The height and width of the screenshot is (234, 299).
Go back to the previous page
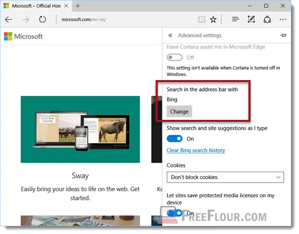(x=9, y=20)
